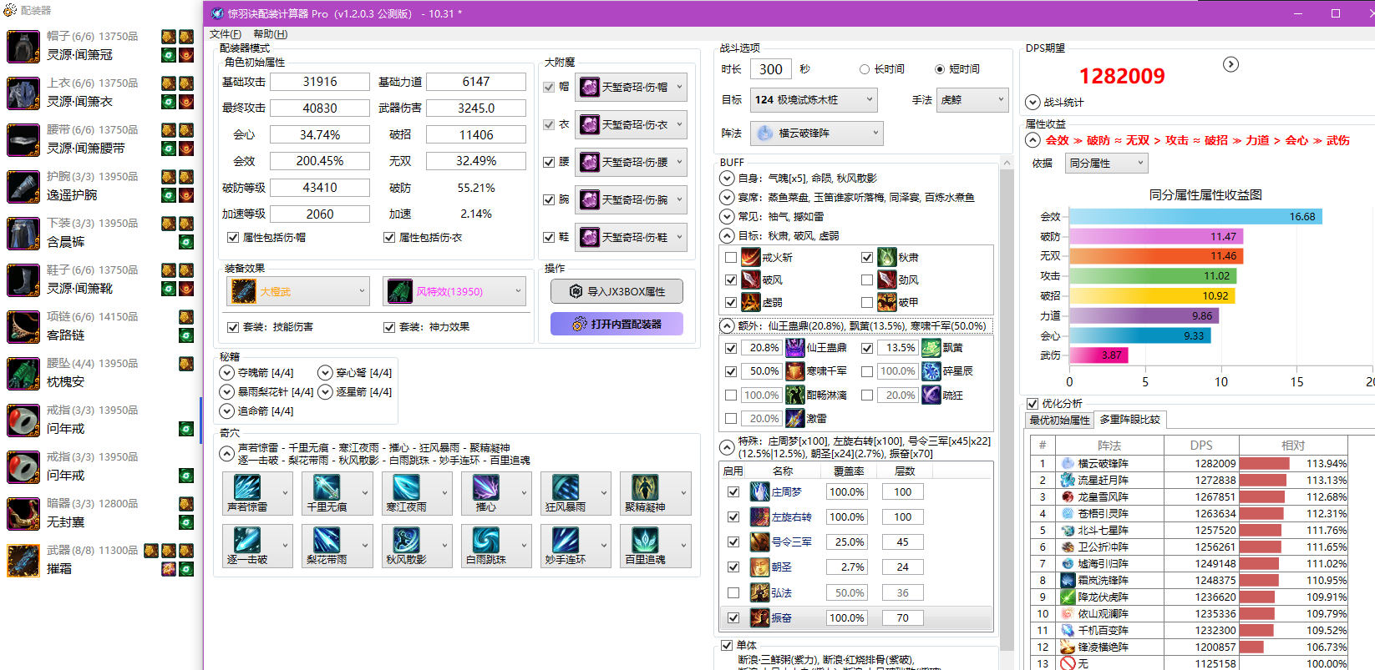Image resolution: width=1375 pixels, height=670 pixels.
Task: Click the arrow icon beside DPS expectation
Action: tap(1230, 65)
